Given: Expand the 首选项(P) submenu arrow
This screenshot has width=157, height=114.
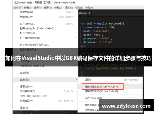Looking at the screenshot, I should click(x=76, y=80).
